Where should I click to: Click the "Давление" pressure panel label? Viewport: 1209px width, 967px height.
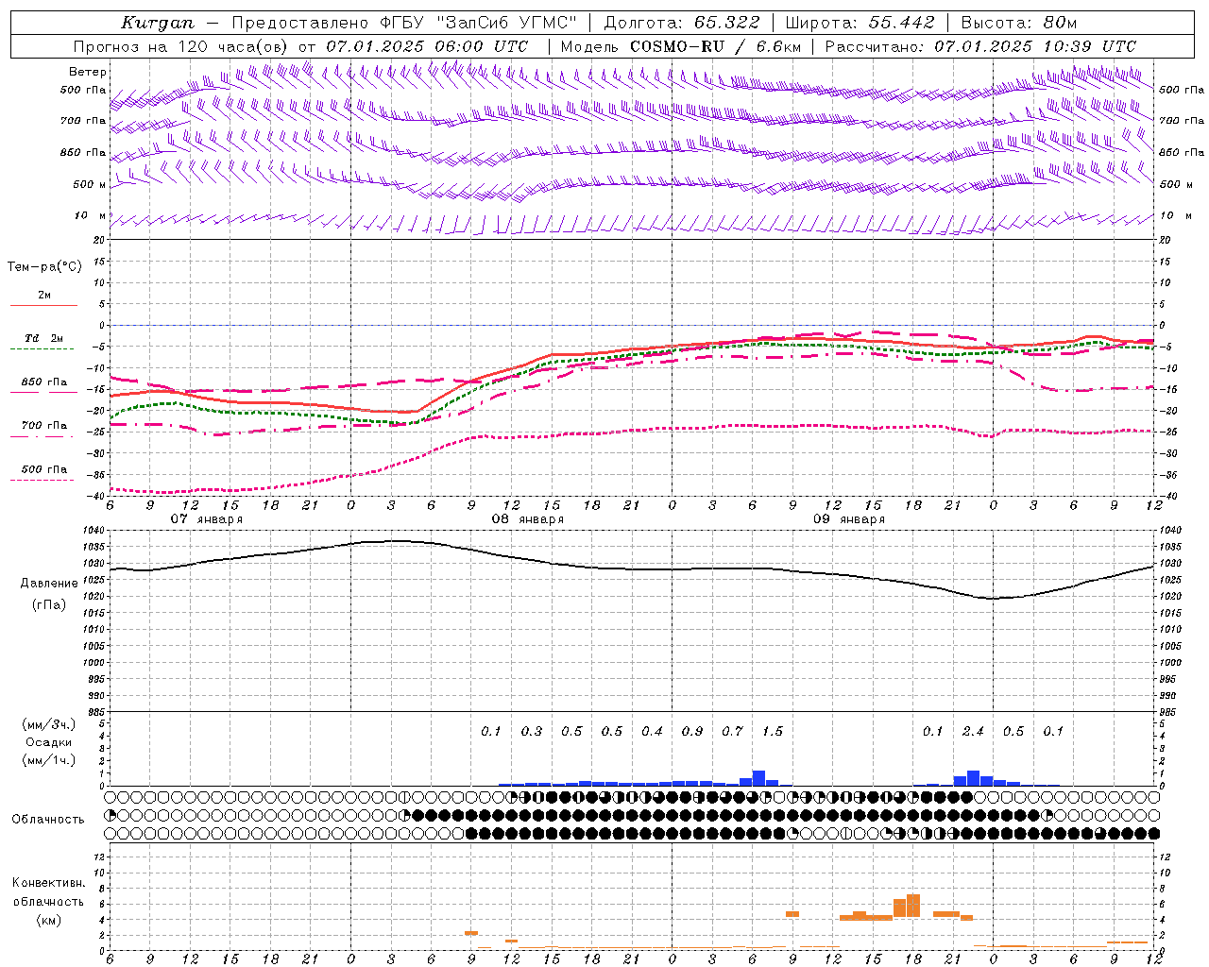pos(49,584)
